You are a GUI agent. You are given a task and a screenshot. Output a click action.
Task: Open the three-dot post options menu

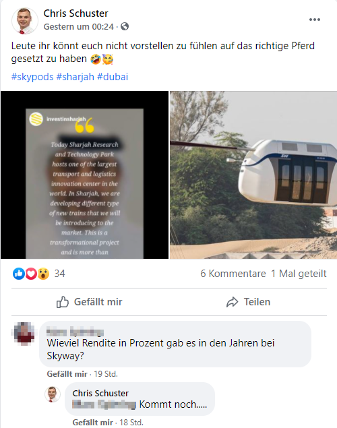[x=314, y=20]
